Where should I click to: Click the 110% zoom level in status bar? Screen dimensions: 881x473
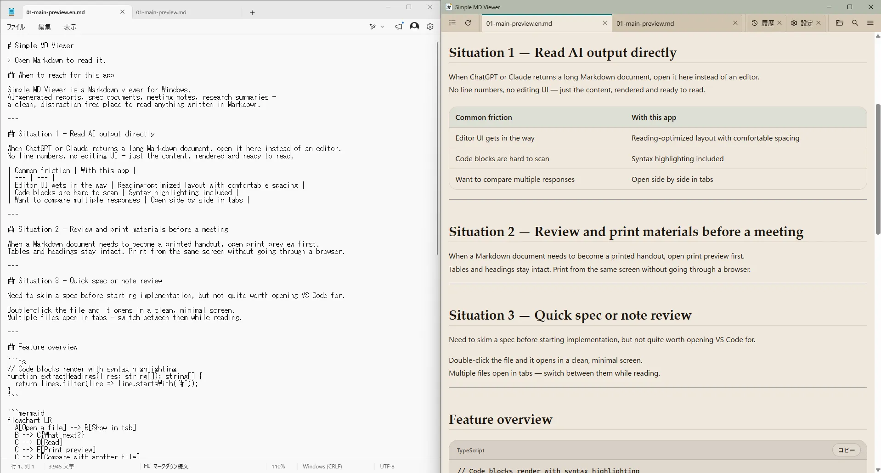click(278, 466)
